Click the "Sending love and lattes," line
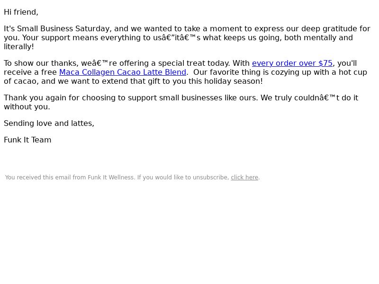 [x=49, y=124]
